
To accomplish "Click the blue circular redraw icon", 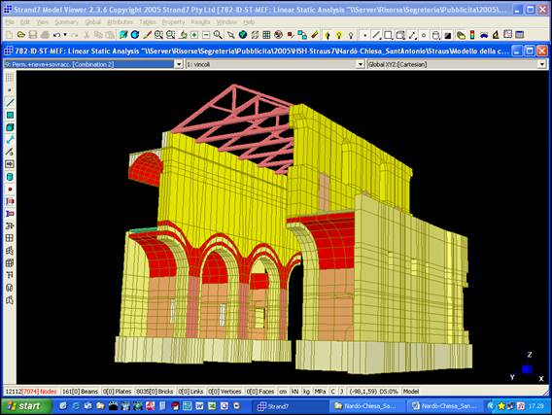I will click(135, 35).
